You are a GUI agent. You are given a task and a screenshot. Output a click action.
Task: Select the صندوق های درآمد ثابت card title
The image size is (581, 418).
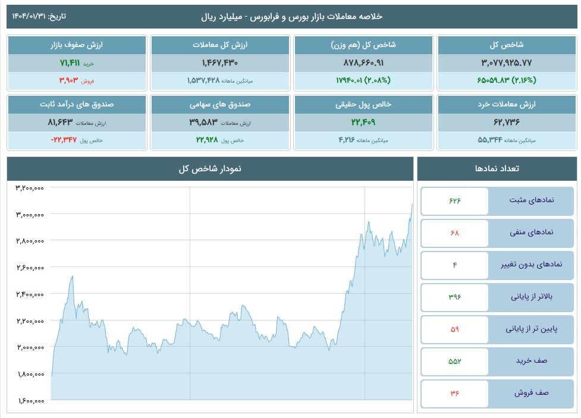77,105
